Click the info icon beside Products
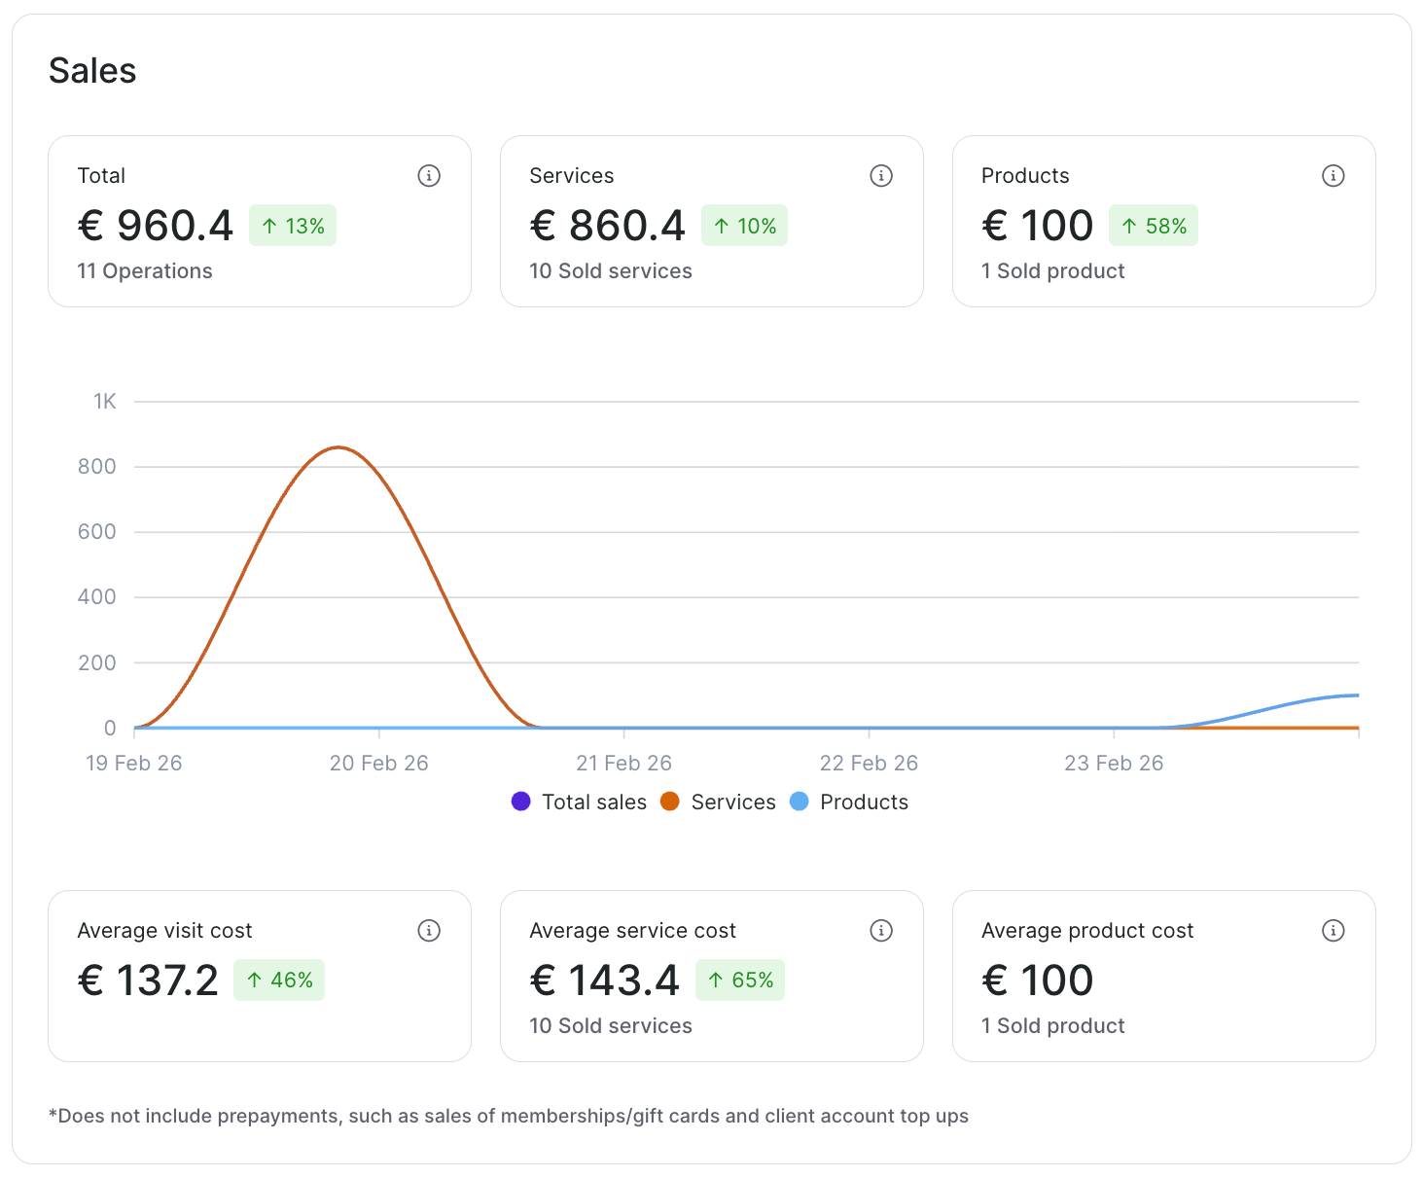The width and height of the screenshot is (1422, 1177). click(x=1333, y=176)
